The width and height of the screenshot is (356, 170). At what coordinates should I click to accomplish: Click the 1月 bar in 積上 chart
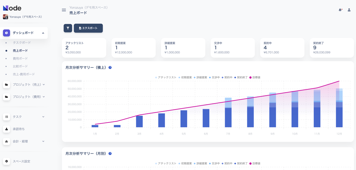[95, 126]
